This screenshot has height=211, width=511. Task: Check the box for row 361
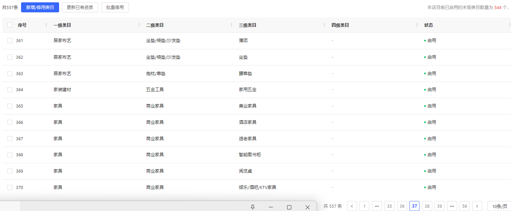point(10,41)
